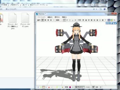
Task: Click the Explorer help question mark icon
Action: click(x=105, y=9)
